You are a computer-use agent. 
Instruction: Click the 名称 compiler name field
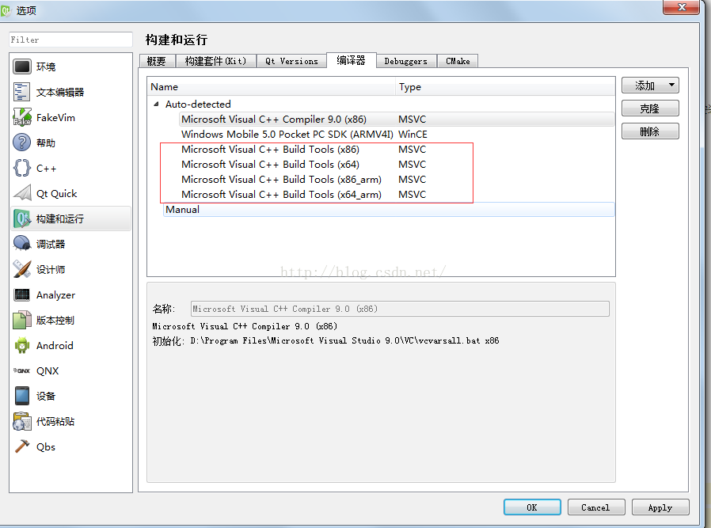(x=400, y=309)
